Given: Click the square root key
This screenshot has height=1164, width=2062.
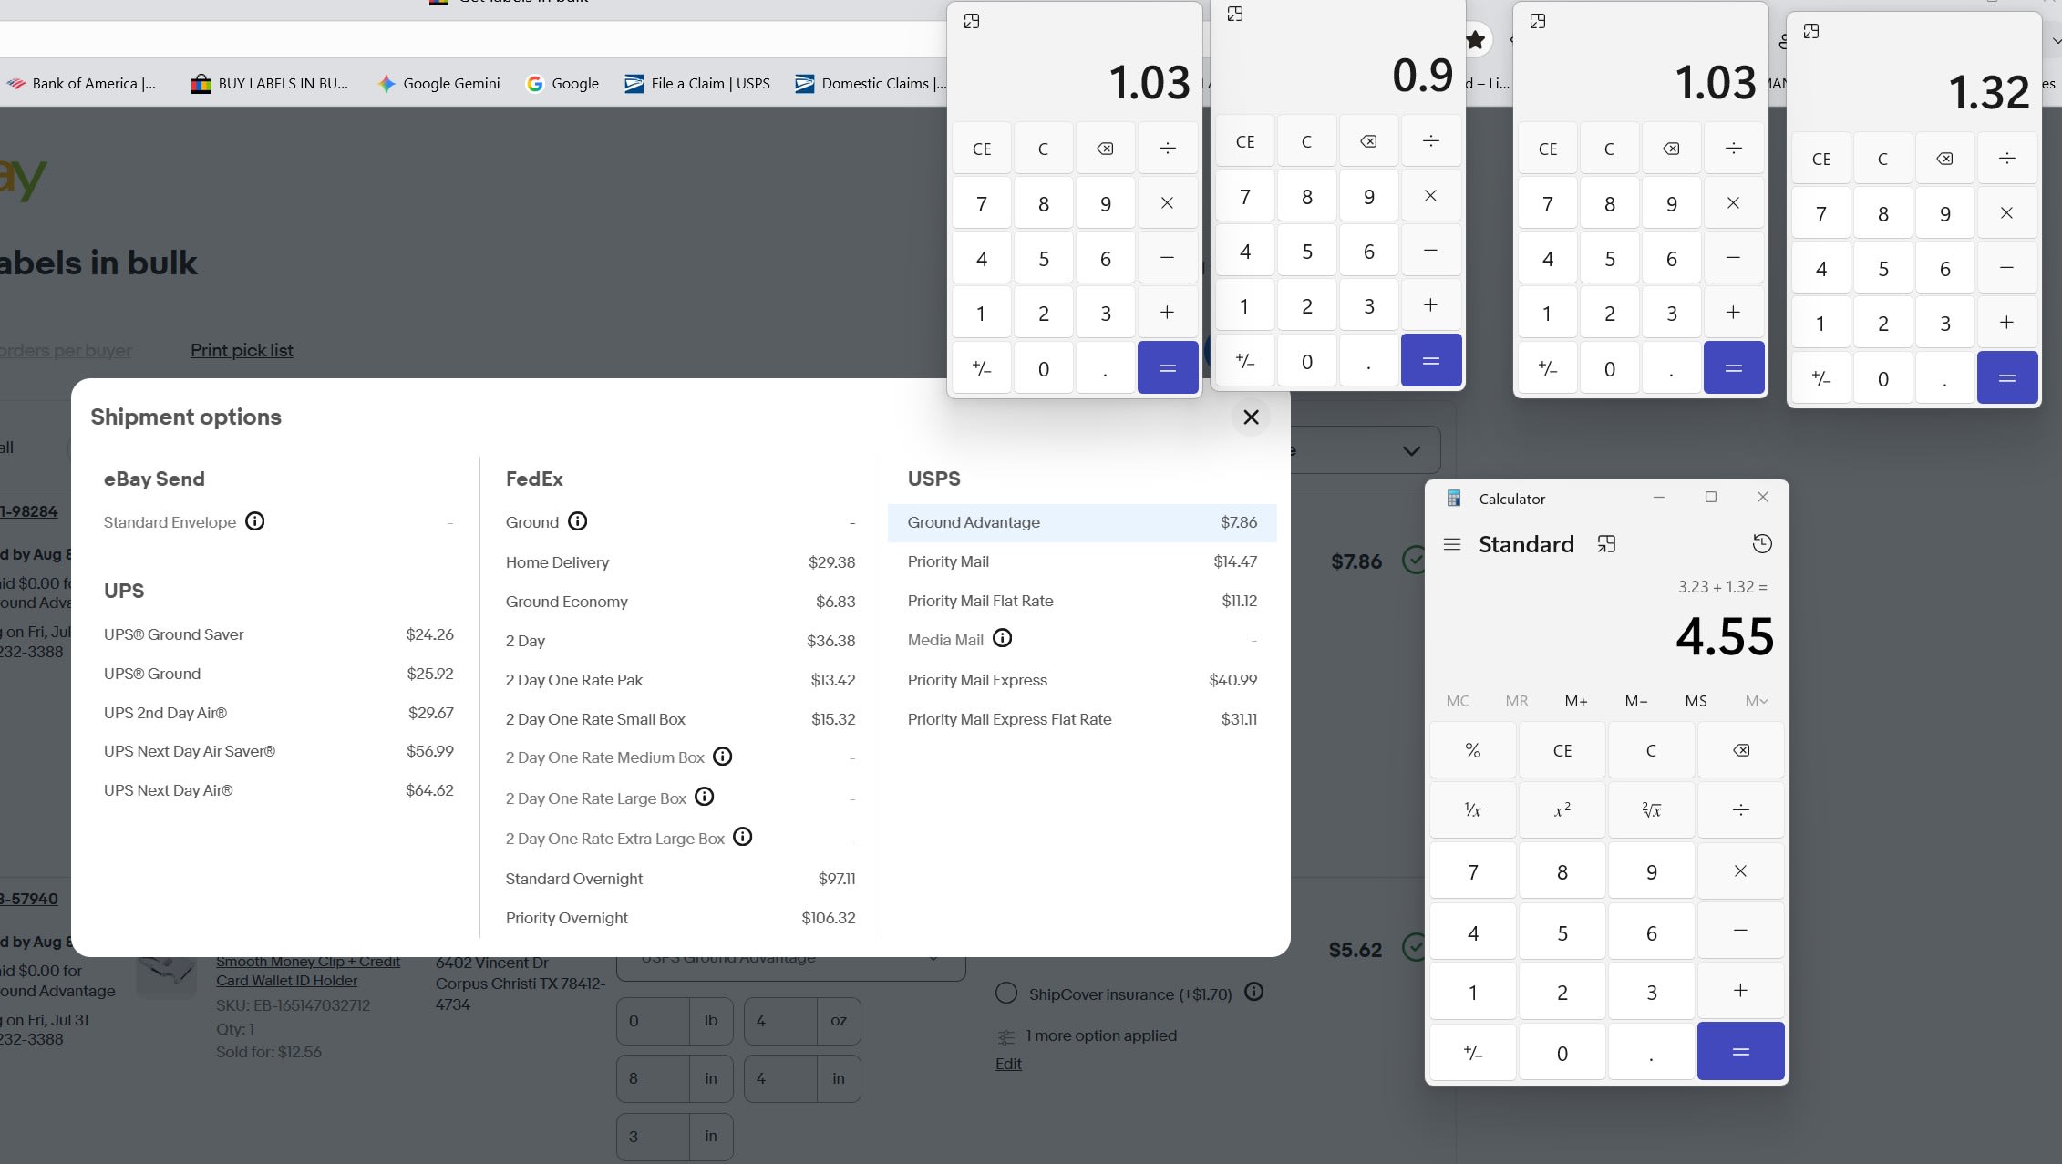Looking at the screenshot, I should coord(1651,809).
